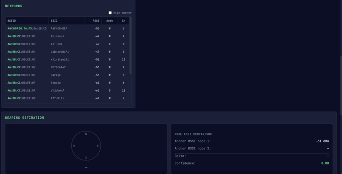342x174 pixels.
Task: Click the E marker on compass
Action: pyautogui.click(x=98, y=146)
